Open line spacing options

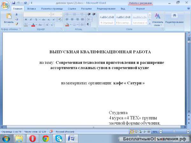89,19
